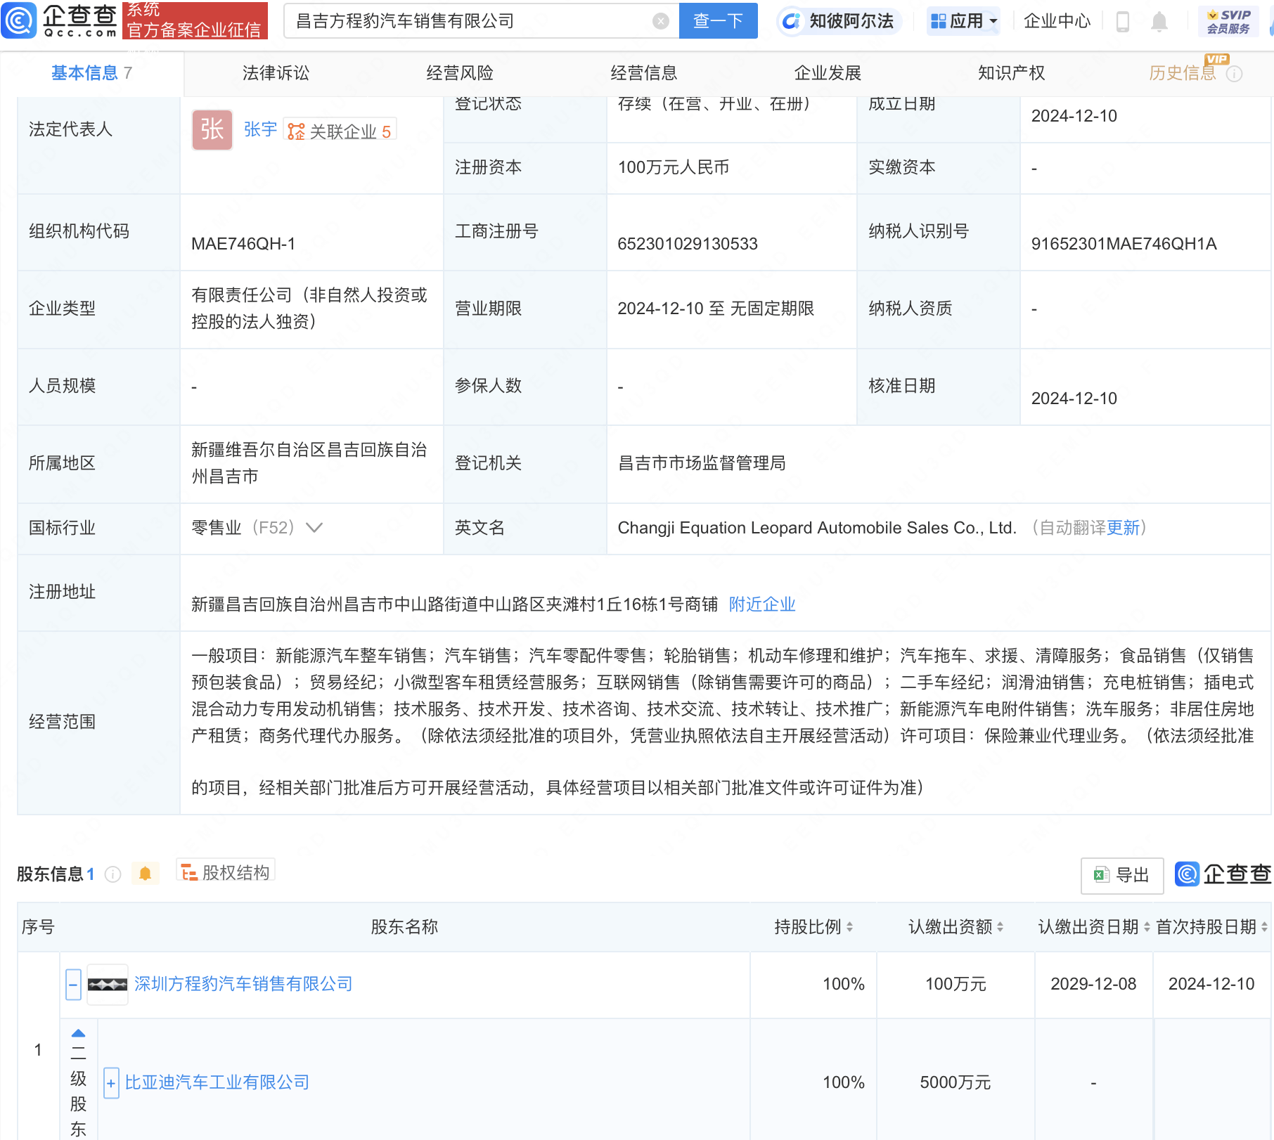This screenshot has width=1274, height=1140.
Task: Expand 比亚迪汽车工业有限公司 with plus icon
Action: pyautogui.click(x=111, y=1083)
